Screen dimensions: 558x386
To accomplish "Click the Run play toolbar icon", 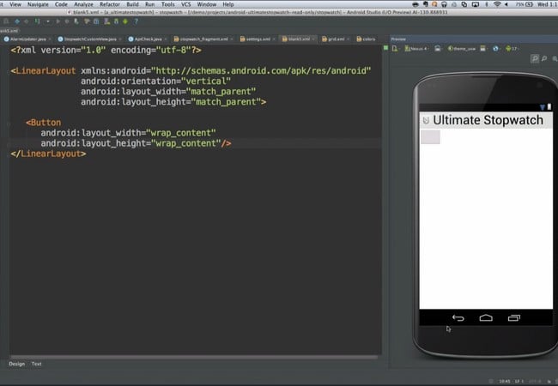I will coord(58,21).
